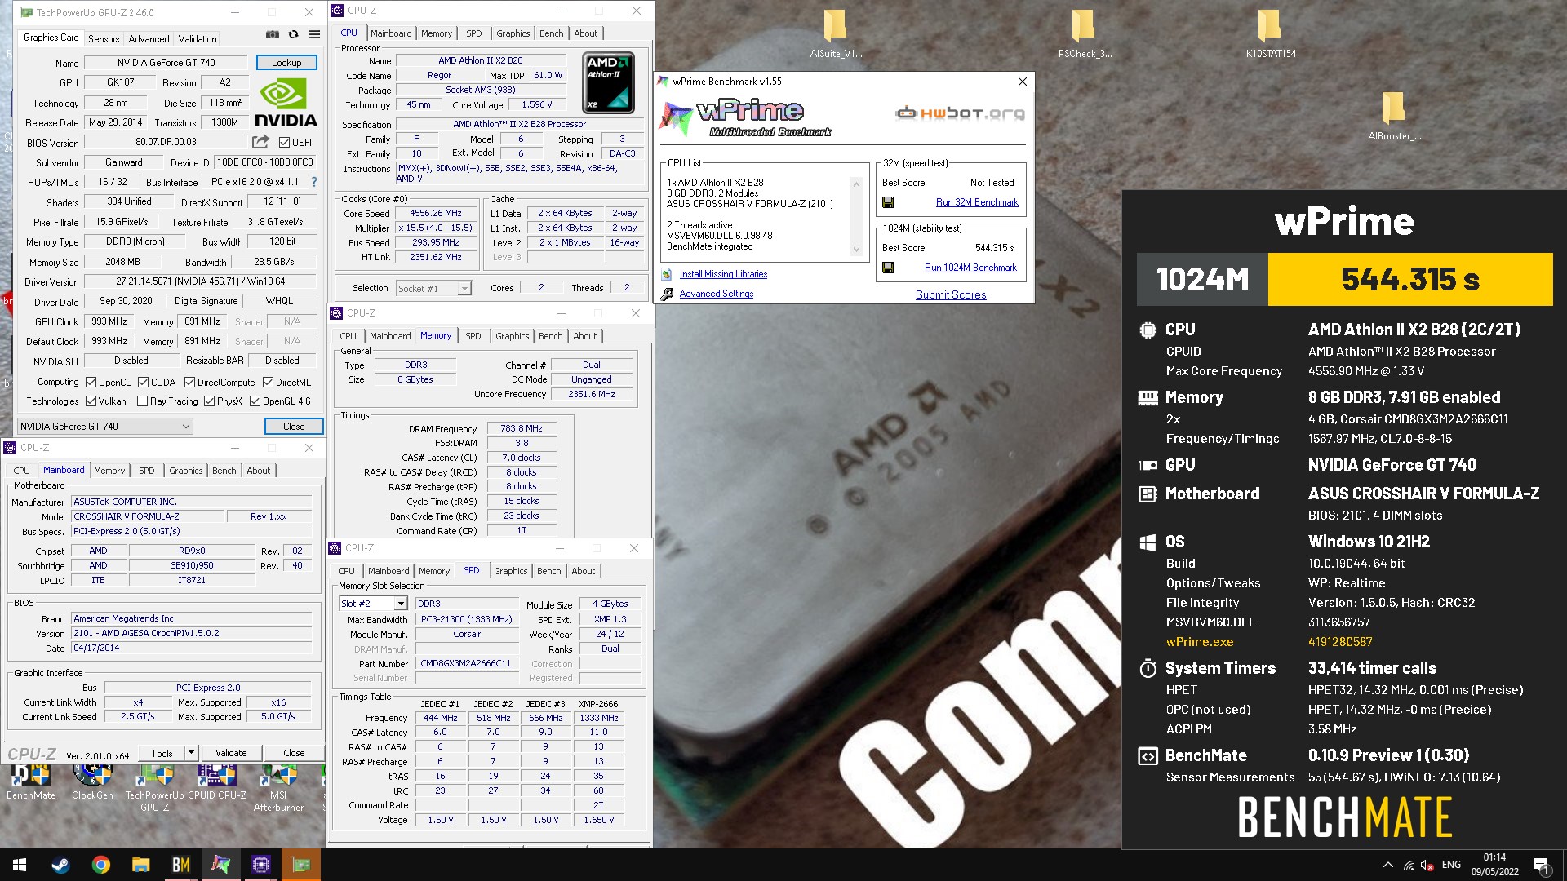Toggle the OpenGL 4.6 checkbox
The image size is (1567, 881).
tap(255, 401)
